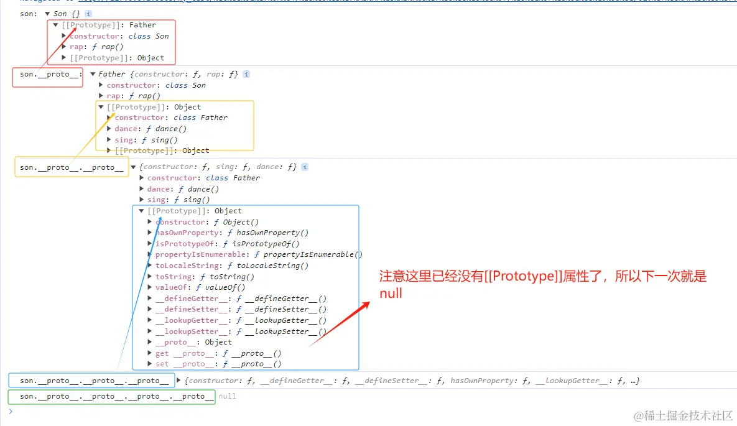Collapse the {constructor: f, sing: f, dance: f} object
The width and height of the screenshot is (737, 426).
[x=133, y=167]
